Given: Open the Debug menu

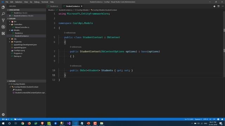Looking at the screenshot, I should [37, 2].
